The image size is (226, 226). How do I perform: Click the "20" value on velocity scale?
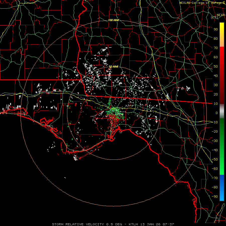216,94
